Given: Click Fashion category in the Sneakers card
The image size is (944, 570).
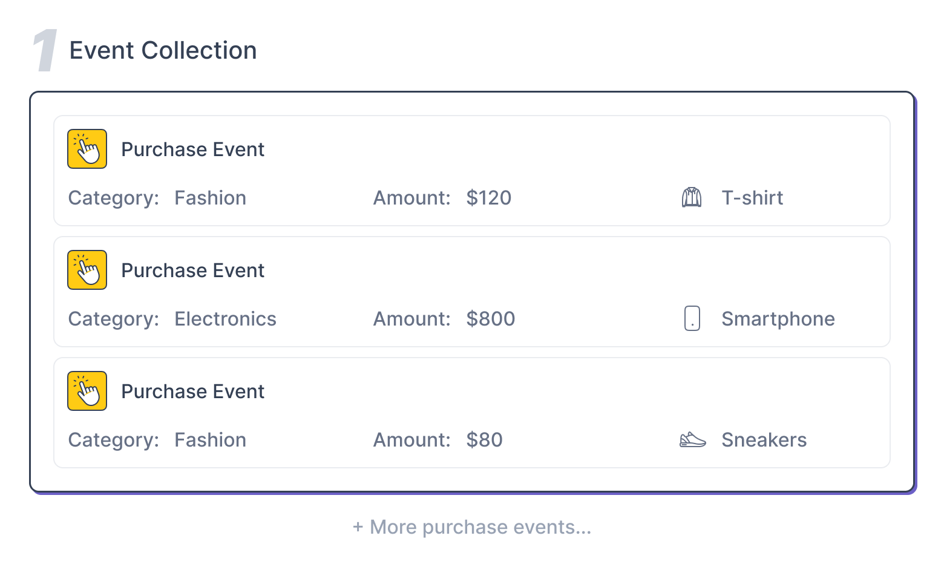Looking at the screenshot, I should (210, 440).
